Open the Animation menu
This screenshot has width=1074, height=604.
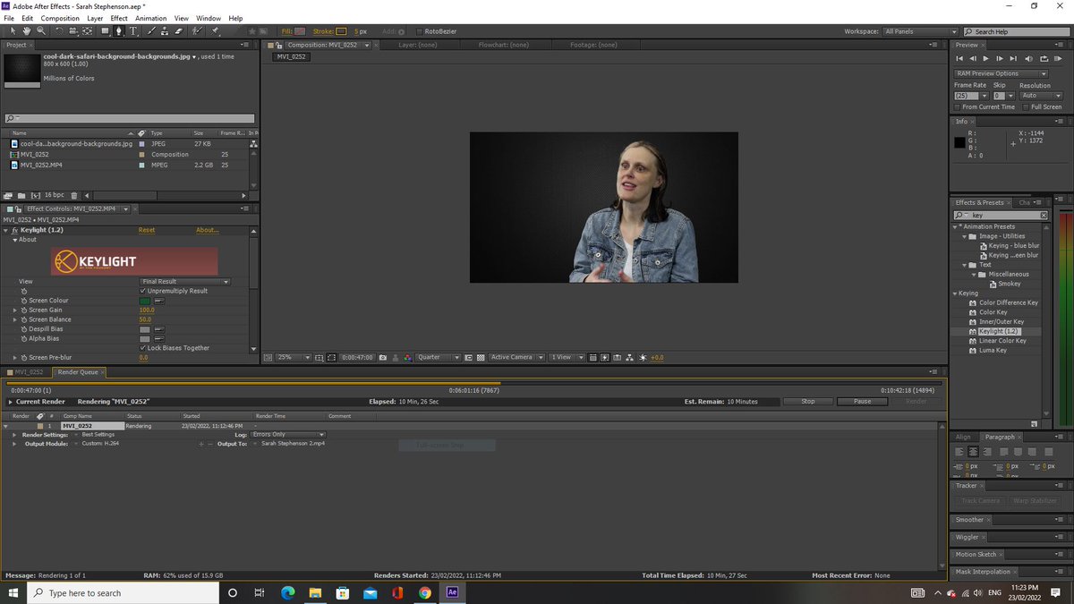[x=151, y=18]
